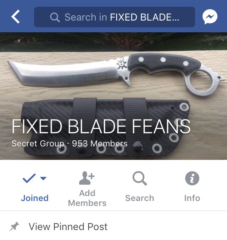227x240 pixels.
Task: Expand the Joined dropdown arrow
Action: (43, 178)
